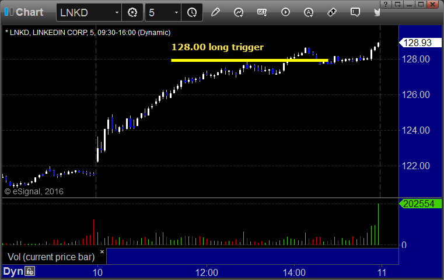Click the 128.93 current price marker

point(420,43)
